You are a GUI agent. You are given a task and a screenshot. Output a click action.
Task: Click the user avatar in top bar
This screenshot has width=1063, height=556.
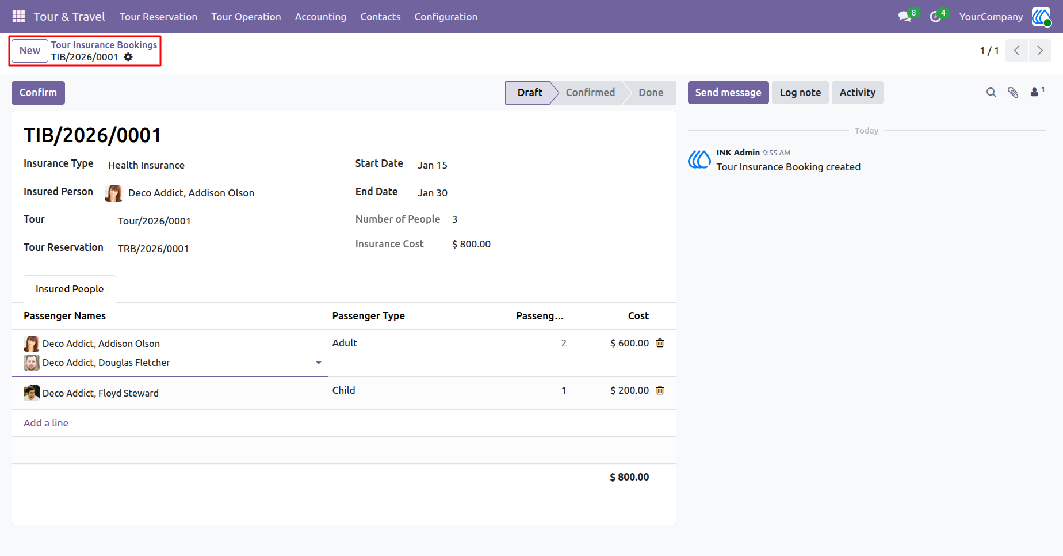[x=1041, y=17]
